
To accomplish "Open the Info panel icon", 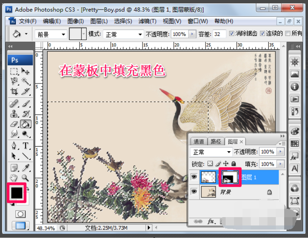I will (295, 86).
